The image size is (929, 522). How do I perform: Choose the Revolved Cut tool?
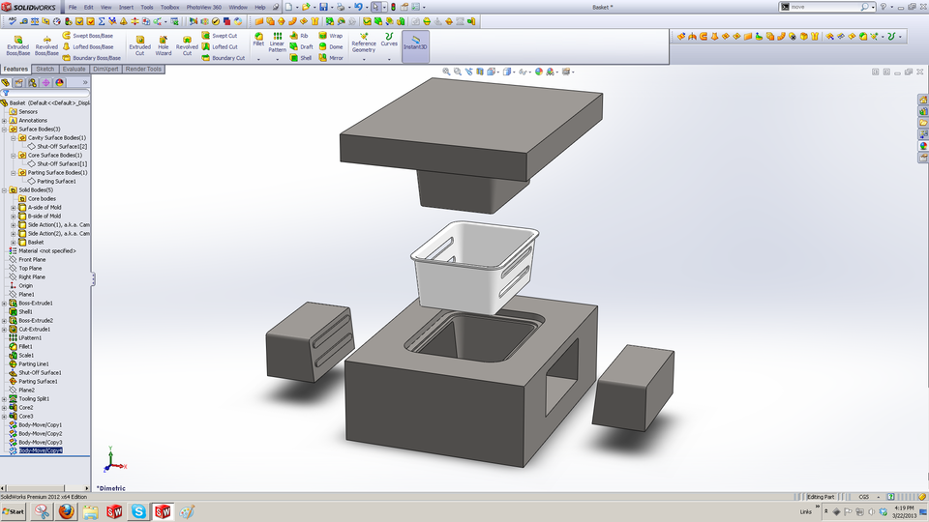(187, 44)
